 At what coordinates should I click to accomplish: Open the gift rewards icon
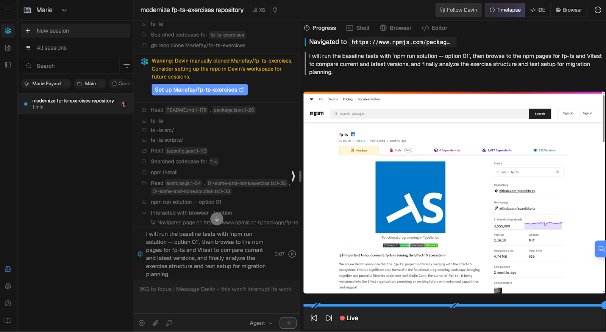[x=8, y=269]
